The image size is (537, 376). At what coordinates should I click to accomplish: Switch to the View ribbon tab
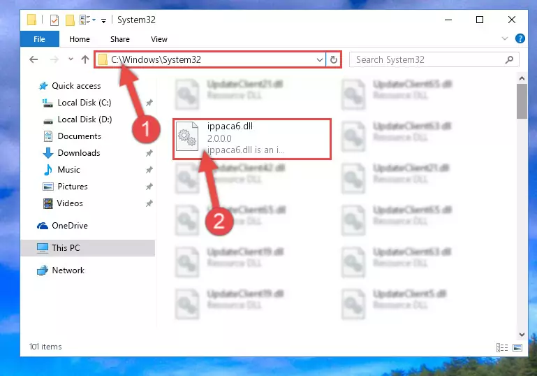pos(159,39)
